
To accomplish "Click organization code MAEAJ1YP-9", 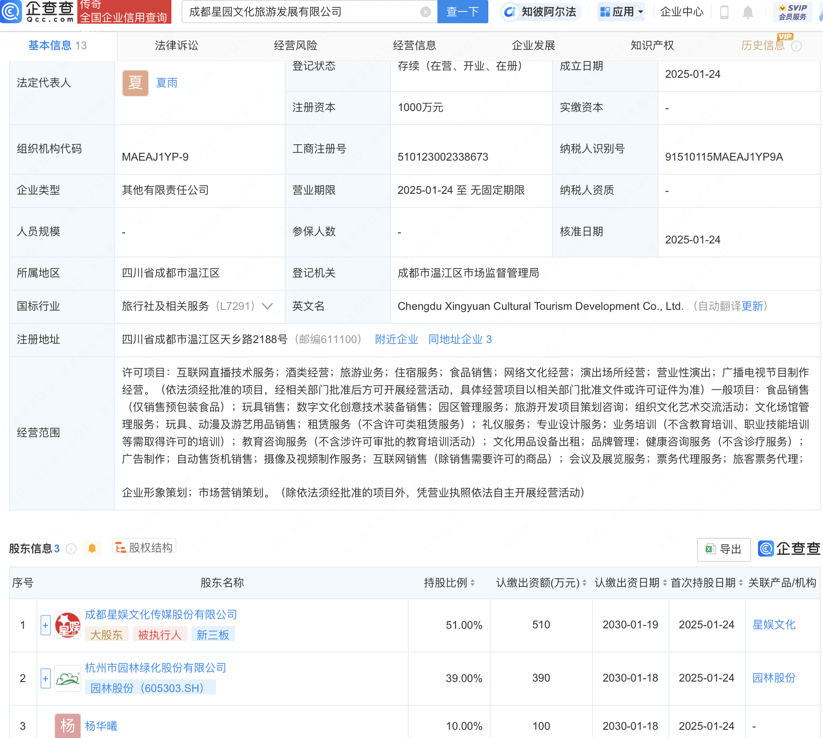I will (x=155, y=157).
